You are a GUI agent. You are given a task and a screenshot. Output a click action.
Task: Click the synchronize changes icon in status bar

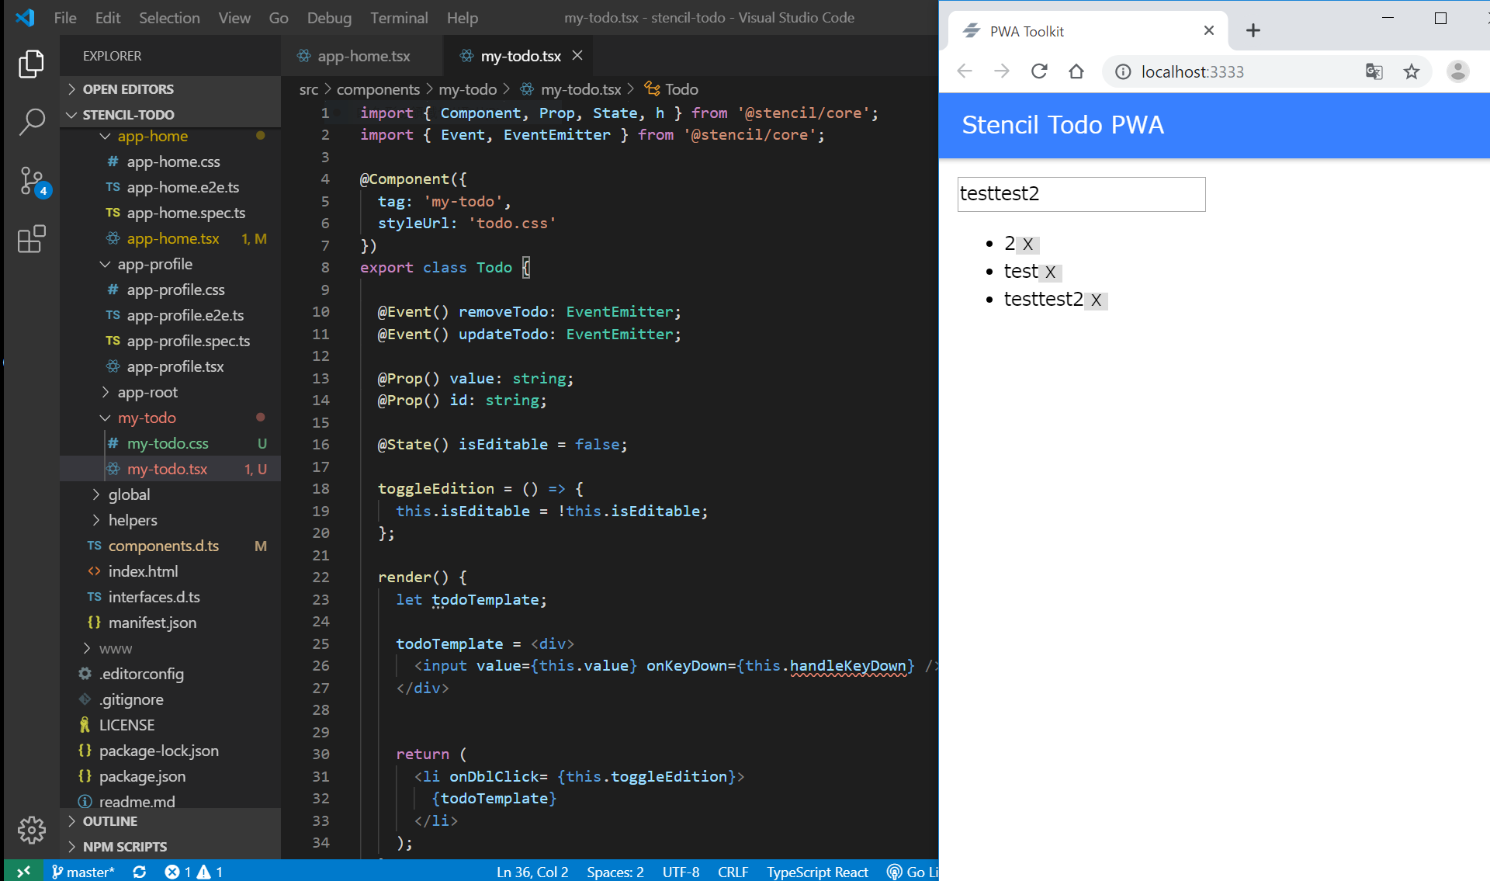coord(140,872)
